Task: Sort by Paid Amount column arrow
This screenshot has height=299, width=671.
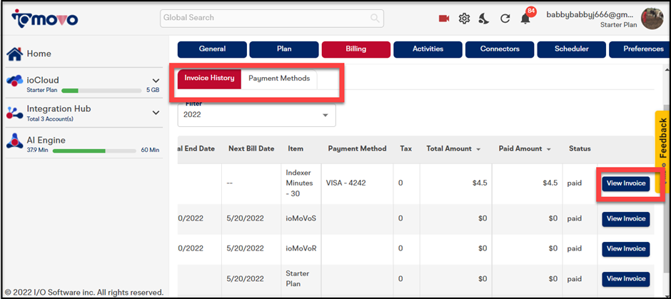Action: [x=548, y=149]
